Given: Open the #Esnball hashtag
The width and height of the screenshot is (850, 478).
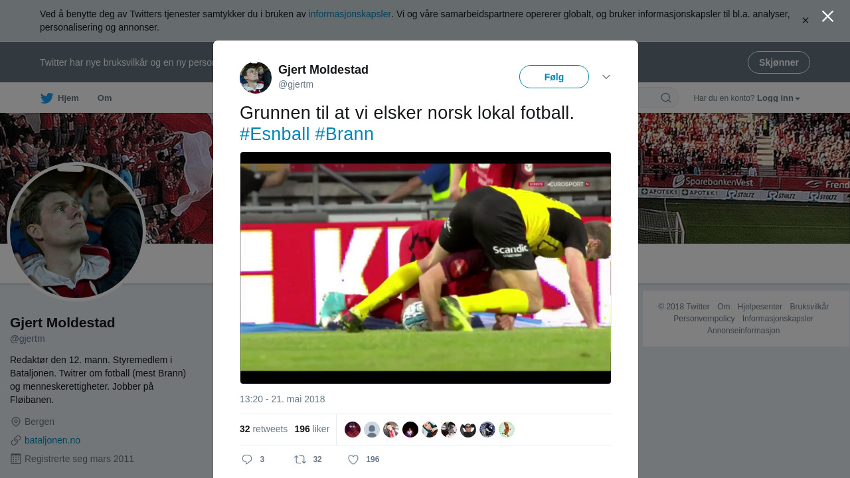Looking at the screenshot, I should pos(275,134).
